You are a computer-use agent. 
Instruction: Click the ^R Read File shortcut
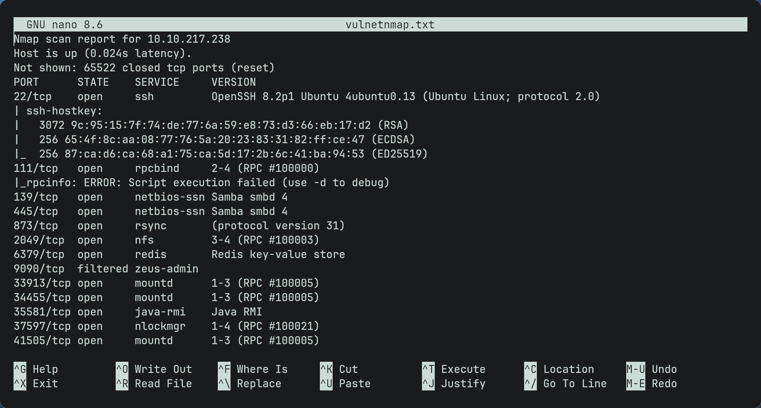154,384
